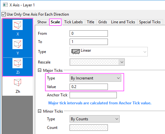Image resolution: width=165 pixels, height=134 pixels.
Task: Collapse the Major Ticks section
Action: tap(40, 70)
